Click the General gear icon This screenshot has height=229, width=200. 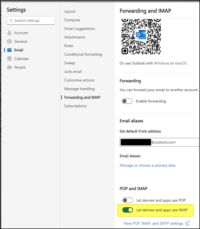[9, 42]
